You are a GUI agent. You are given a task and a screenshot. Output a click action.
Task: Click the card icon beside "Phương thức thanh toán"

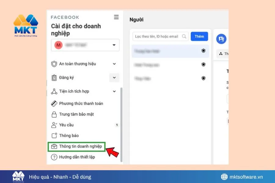[55, 103]
